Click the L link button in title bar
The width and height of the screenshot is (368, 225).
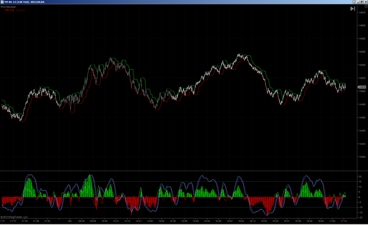pos(354,2)
